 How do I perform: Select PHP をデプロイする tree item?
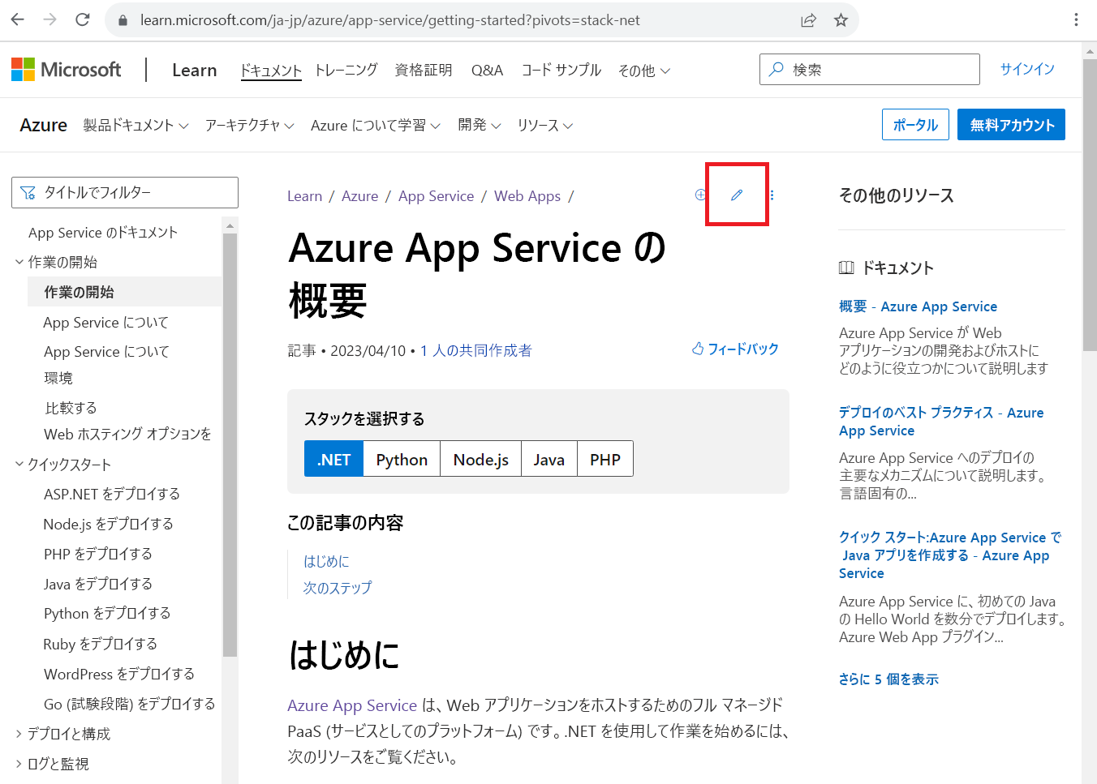coord(98,554)
